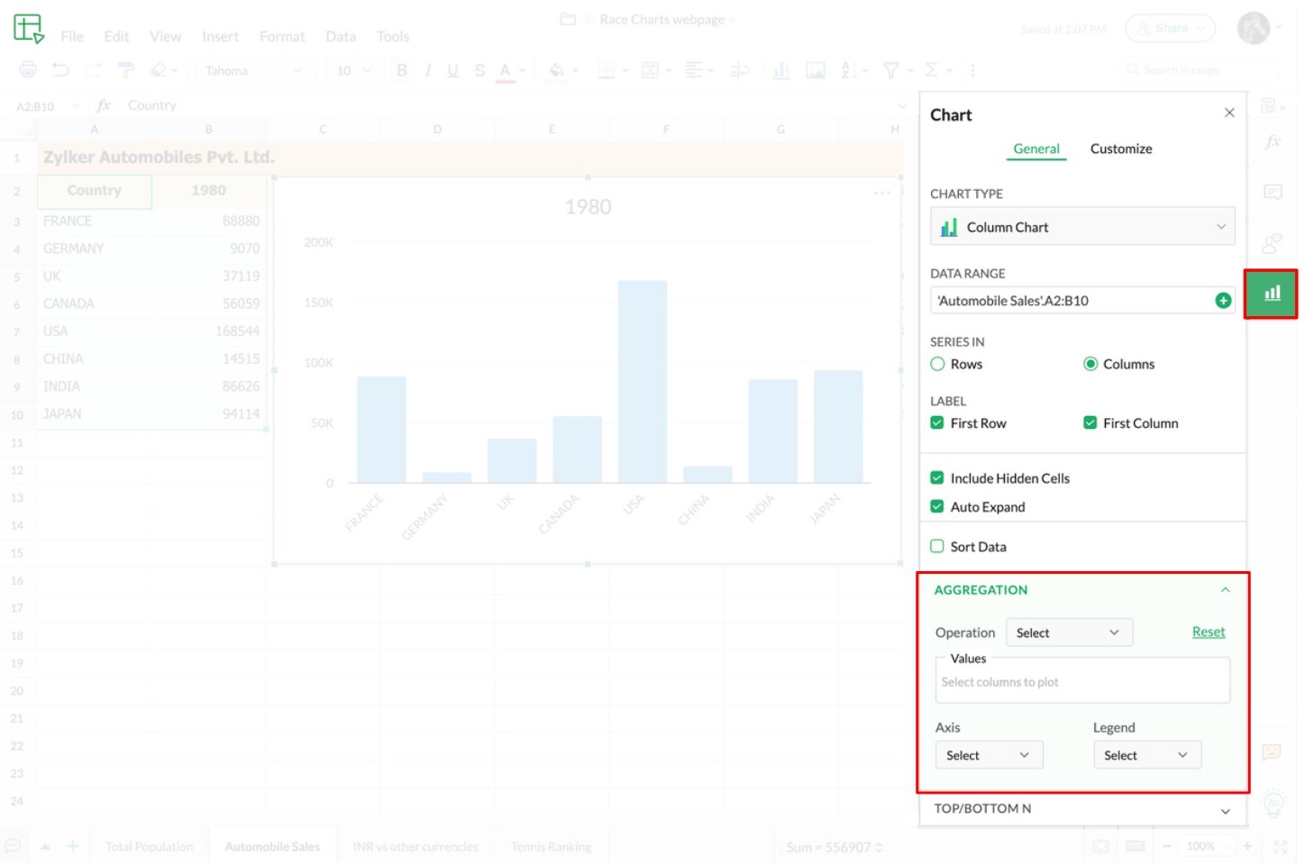Open the aggregation Operation dropdown
The height and width of the screenshot is (863, 1305).
click(1068, 633)
